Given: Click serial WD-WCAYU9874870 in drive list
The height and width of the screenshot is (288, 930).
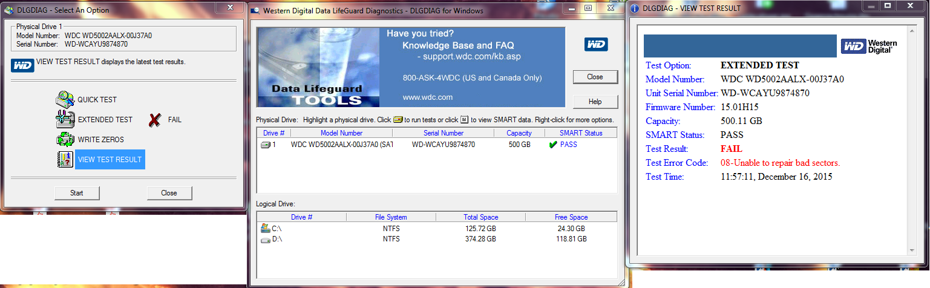Looking at the screenshot, I should [444, 145].
